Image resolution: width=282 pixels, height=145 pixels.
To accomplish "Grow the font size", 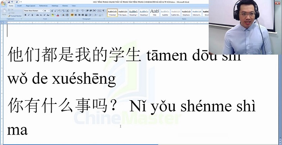I will pyautogui.click(x=52, y=10).
